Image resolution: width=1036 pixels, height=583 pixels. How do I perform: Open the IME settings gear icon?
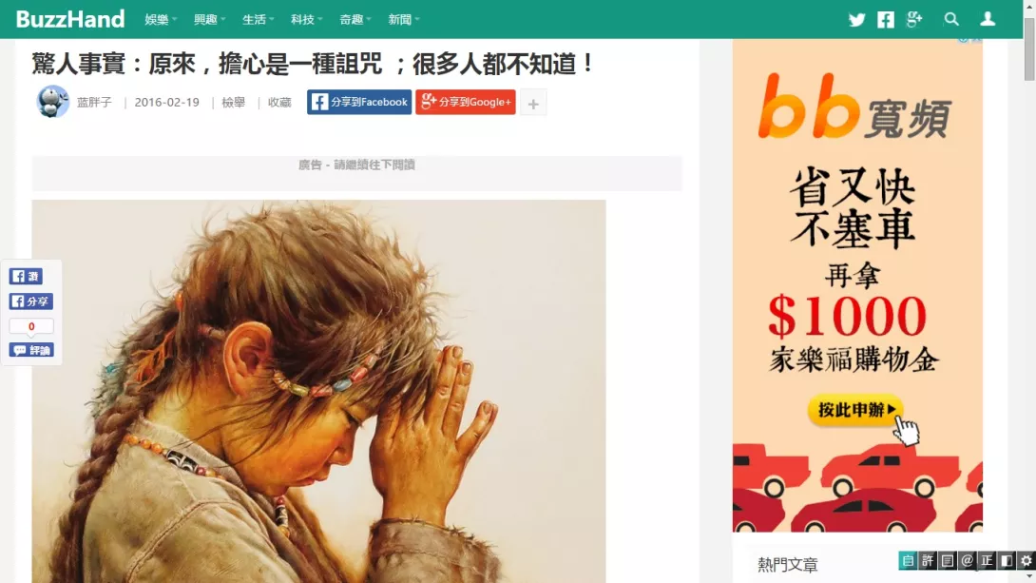click(x=1026, y=560)
